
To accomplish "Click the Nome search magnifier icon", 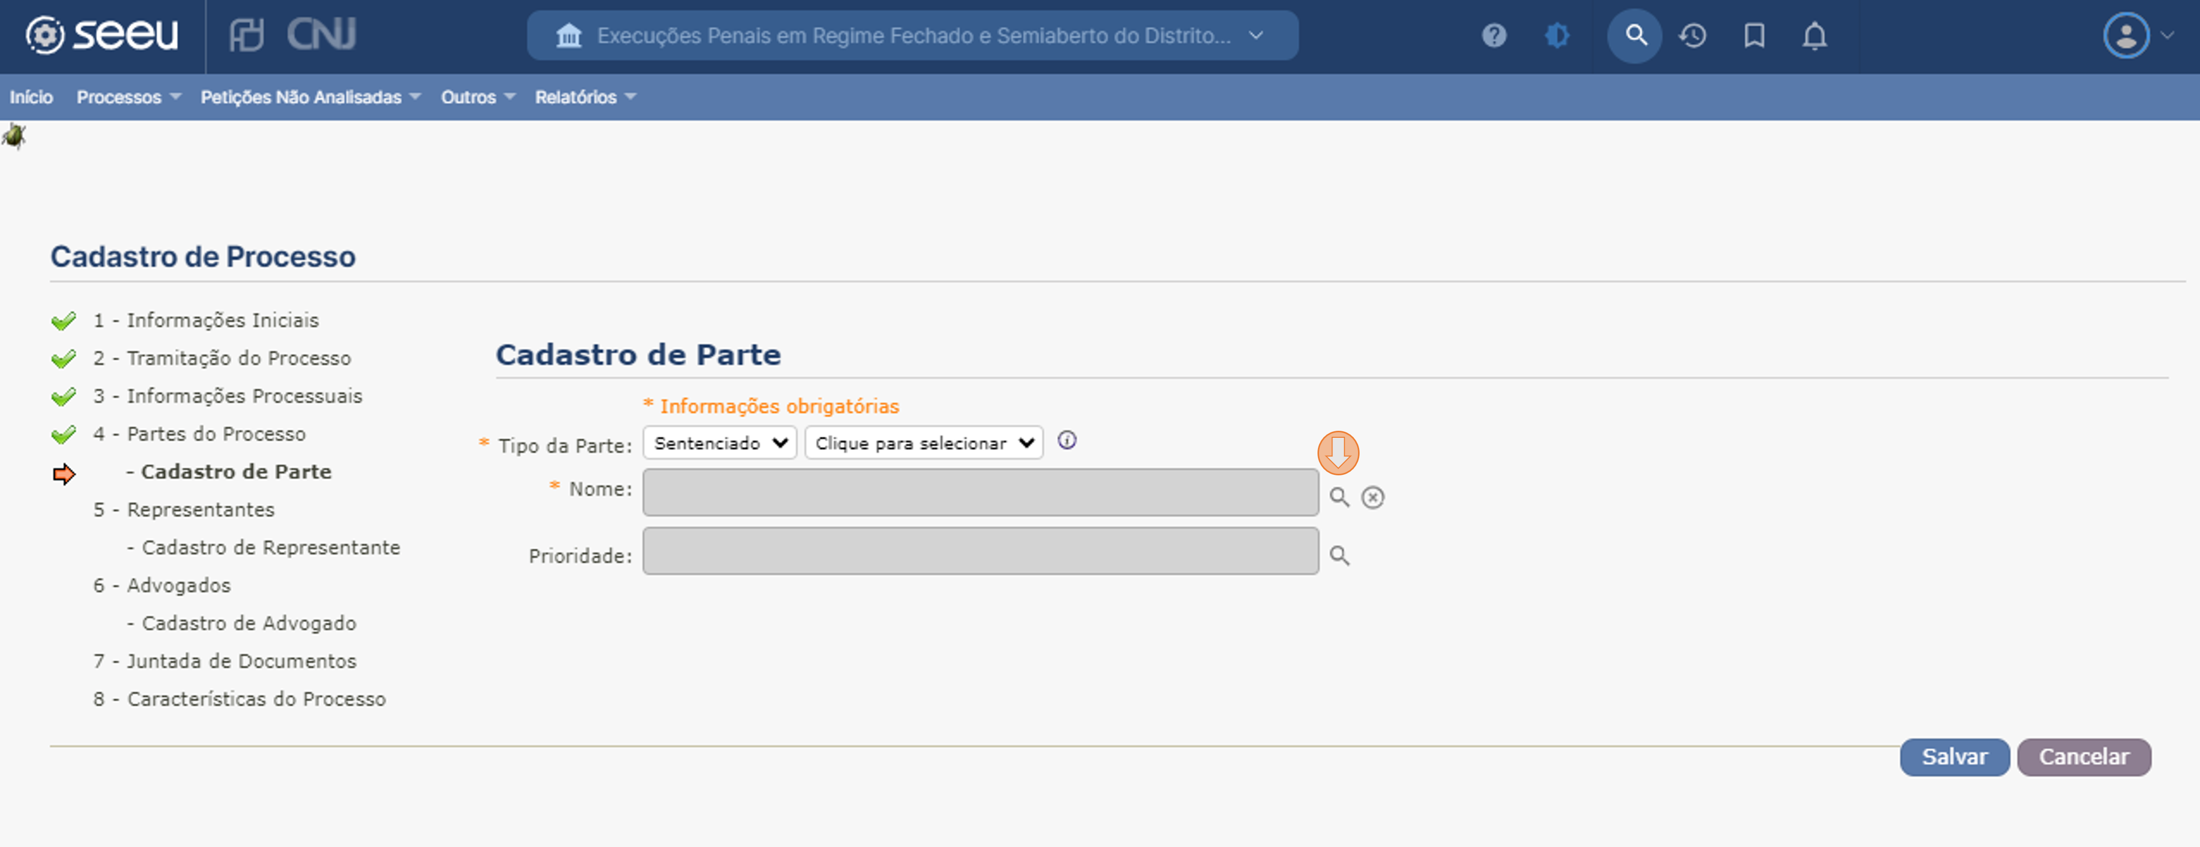I will click(x=1339, y=497).
